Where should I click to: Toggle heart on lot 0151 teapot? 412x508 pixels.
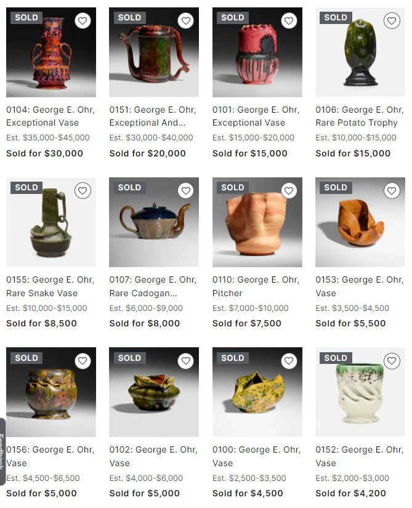(185, 21)
